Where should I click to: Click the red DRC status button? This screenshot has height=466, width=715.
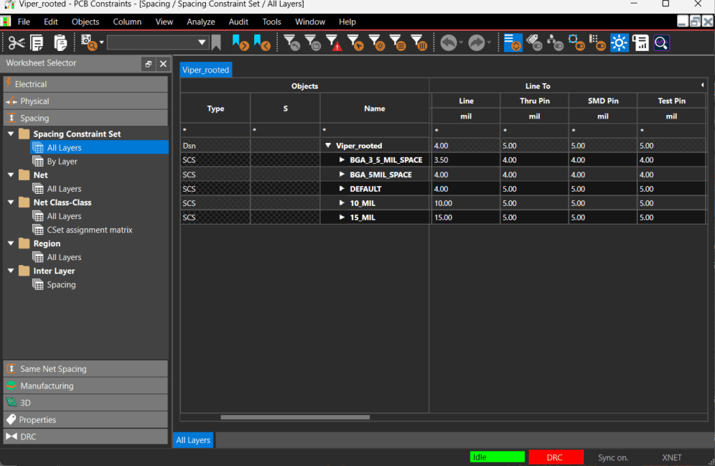[x=556, y=457]
